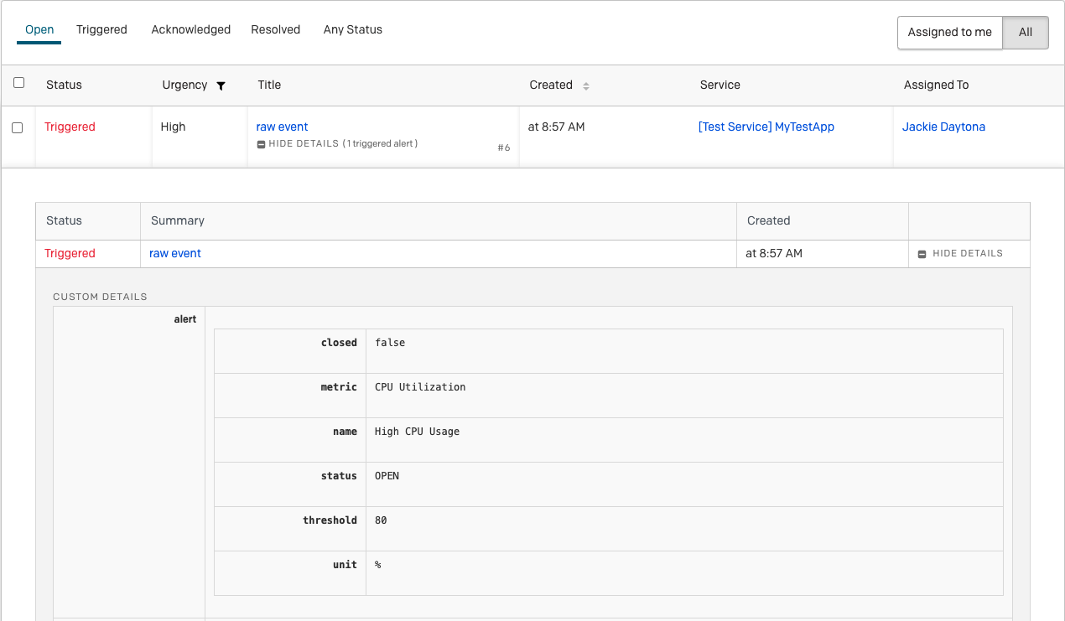Open the Urgency filter funnel icon

point(221,85)
